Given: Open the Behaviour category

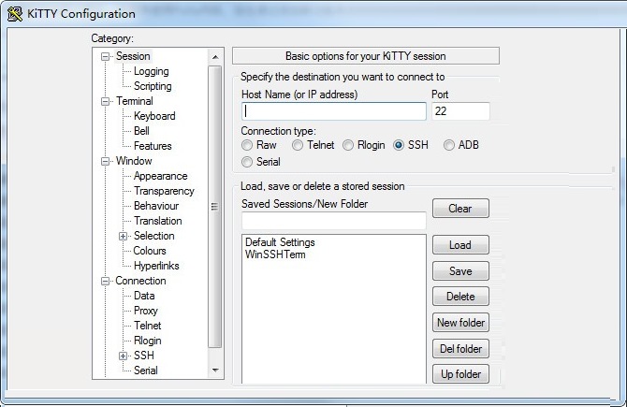Looking at the screenshot, I should [156, 206].
